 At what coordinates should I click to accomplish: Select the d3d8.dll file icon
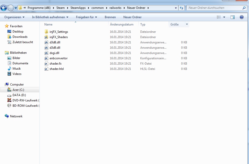coord(46,42)
